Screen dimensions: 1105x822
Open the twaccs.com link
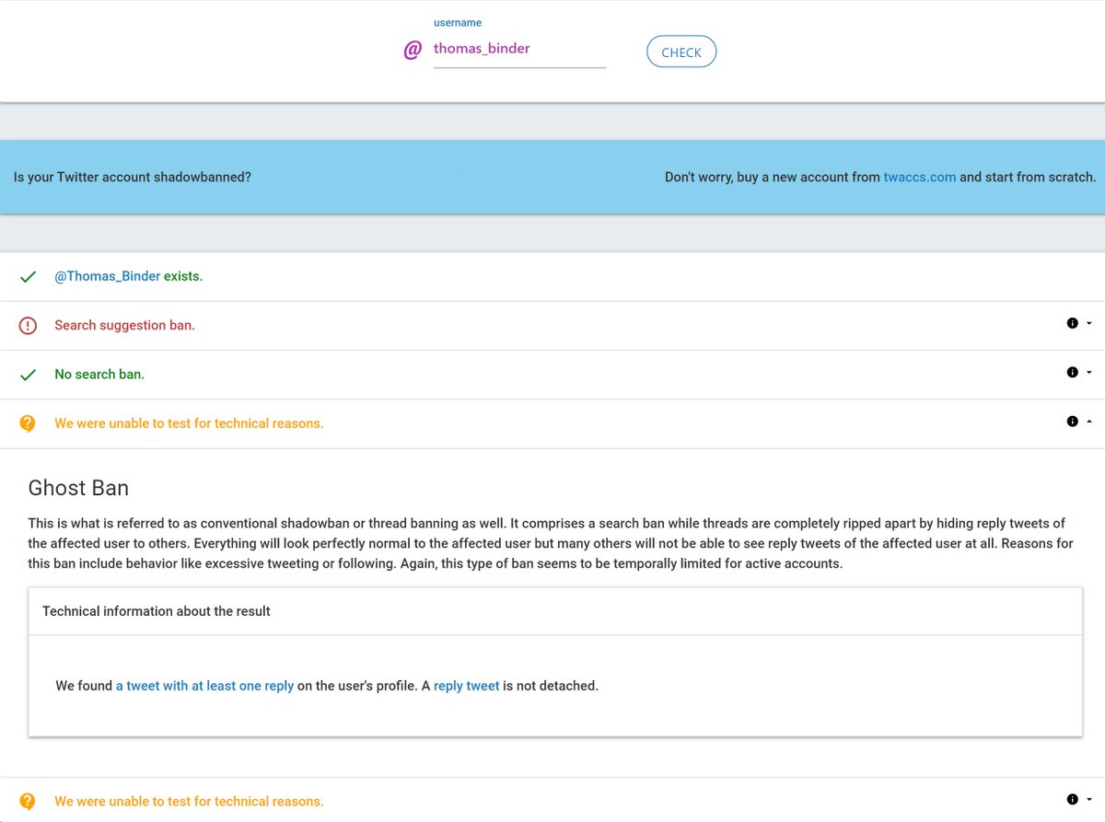click(919, 177)
